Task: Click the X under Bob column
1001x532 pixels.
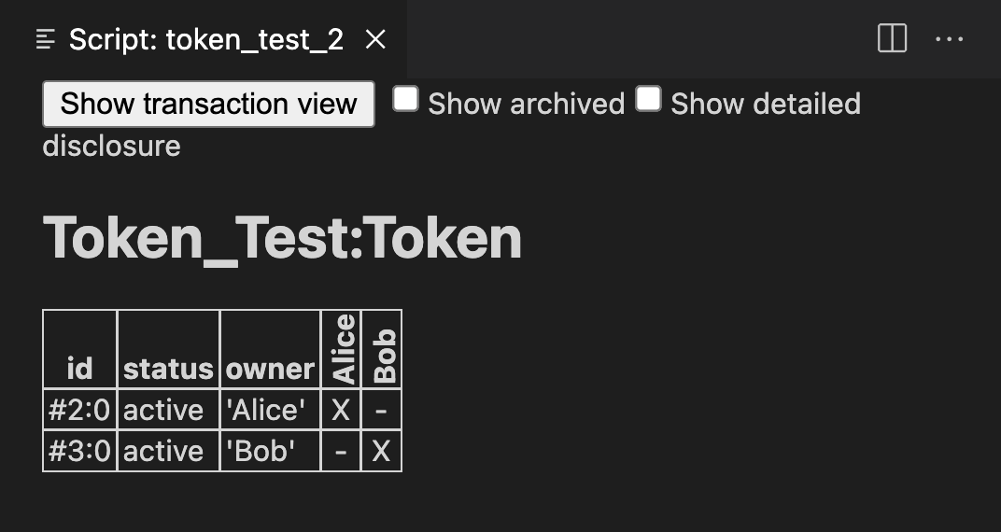Action: pos(381,451)
